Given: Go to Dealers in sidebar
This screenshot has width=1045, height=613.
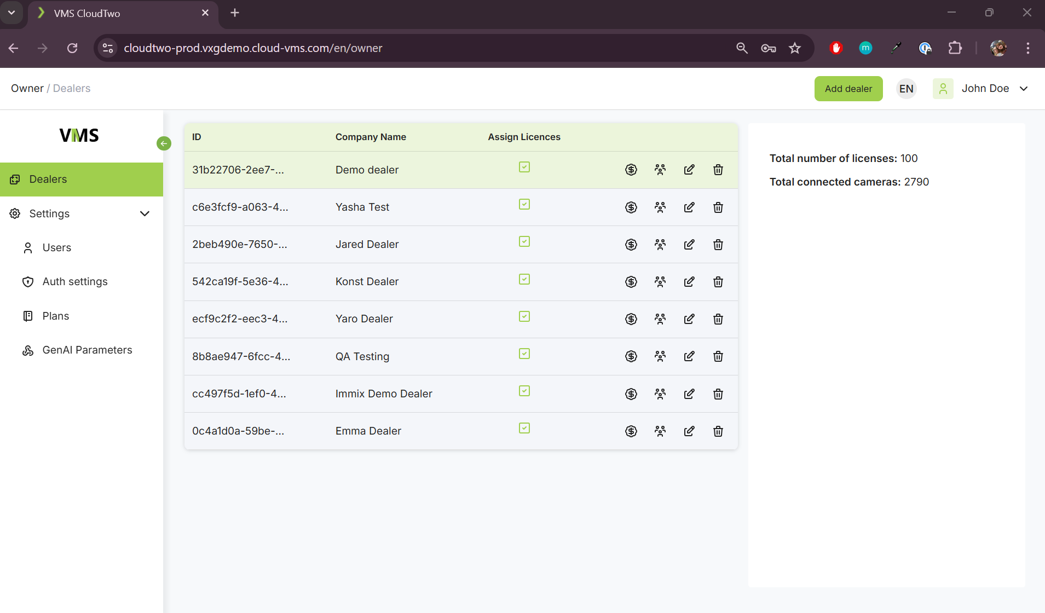Looking at the screenshot, I should 48,180.
